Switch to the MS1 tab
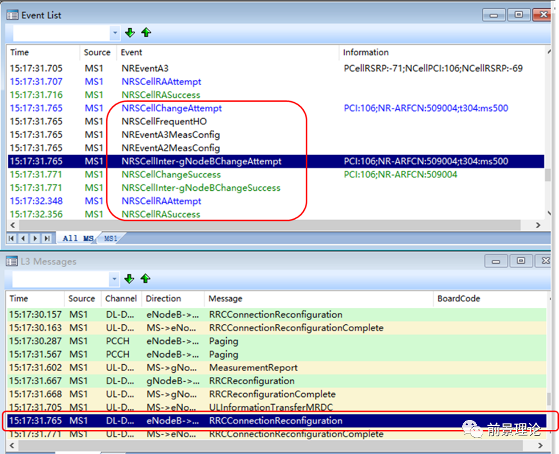The height and width of the screenshot is (454, 559). pyautogui.click(x=110, y=238)
